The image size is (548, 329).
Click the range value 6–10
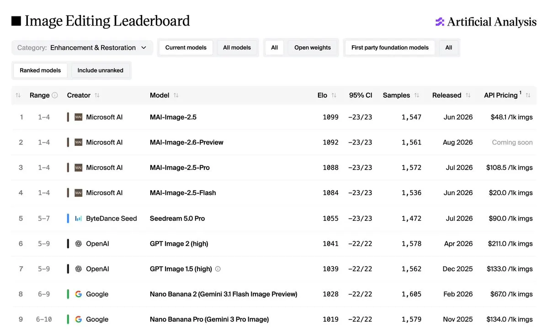coord(44,319)
